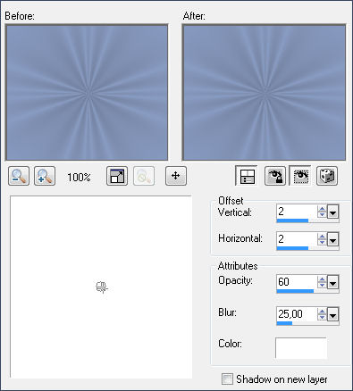
Task: Open the Opacity dropdown arrow
Action: (333, 282)
